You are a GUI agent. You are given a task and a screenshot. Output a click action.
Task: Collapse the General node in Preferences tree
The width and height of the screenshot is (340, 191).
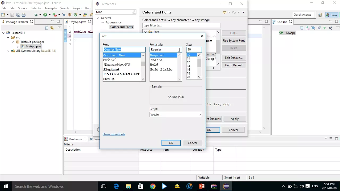(x=98, y=18)
